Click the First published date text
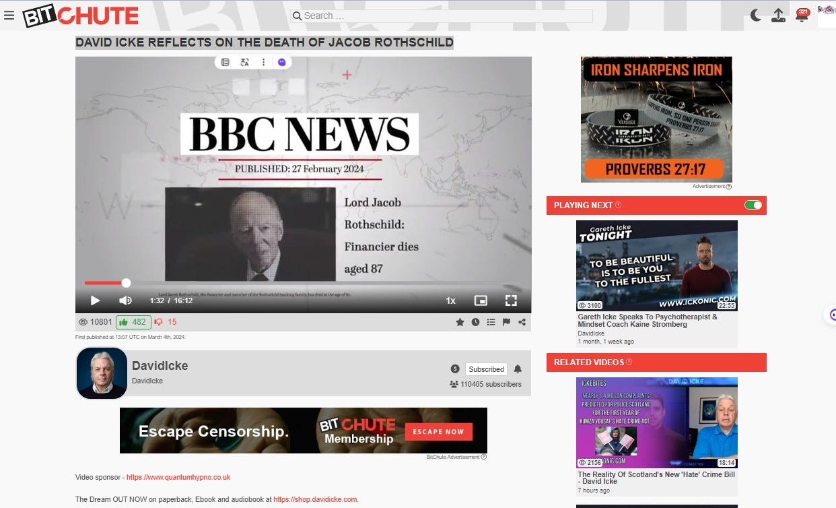This screenshot has width=836, height=508. pos(131,337)
